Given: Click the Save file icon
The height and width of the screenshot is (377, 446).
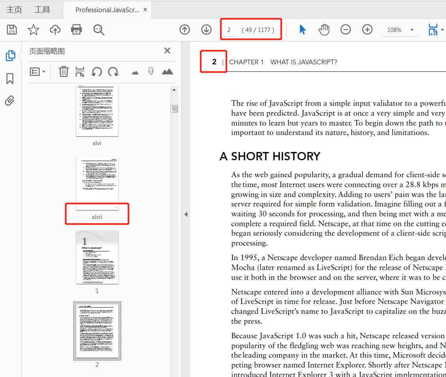Looking at the screenshot, I should 12,30.
